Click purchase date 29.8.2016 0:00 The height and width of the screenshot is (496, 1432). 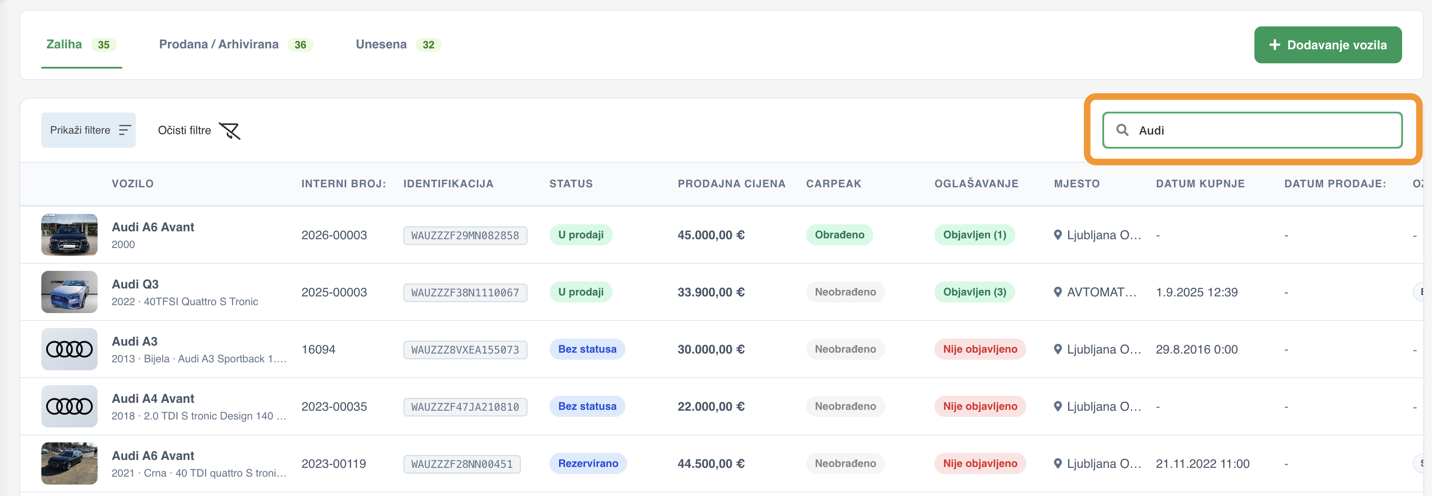click(x=1197, y=350)
